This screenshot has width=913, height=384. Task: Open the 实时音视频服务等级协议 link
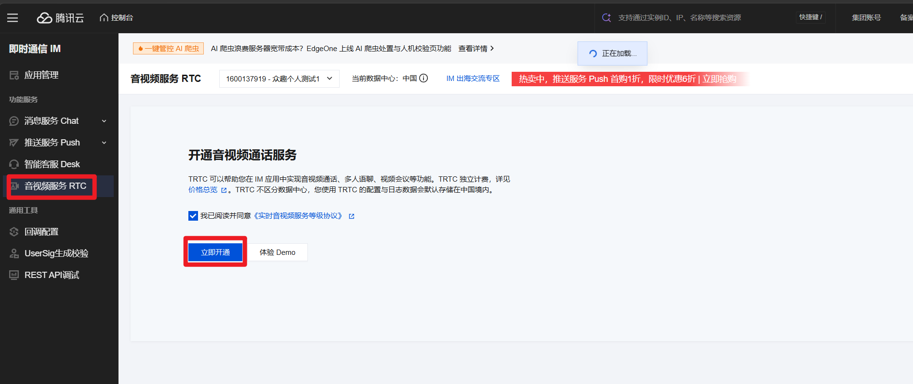tap(298, 216)
